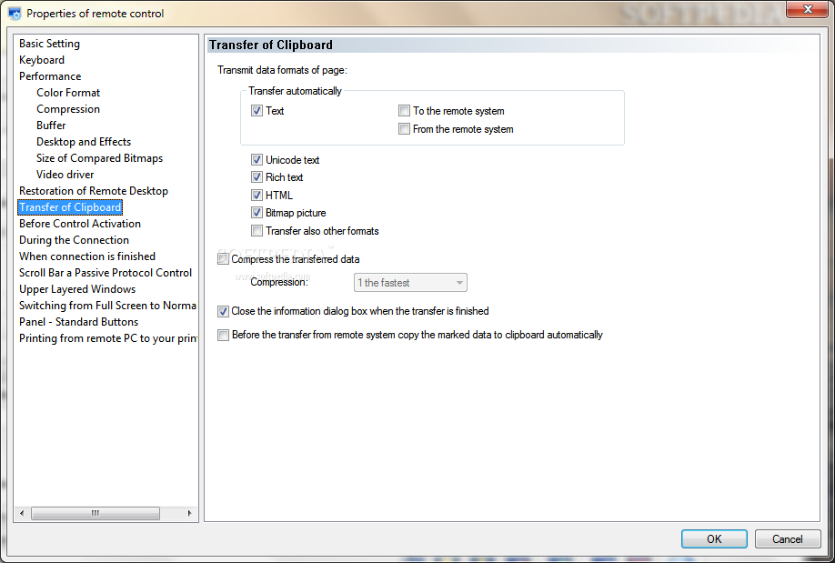
Task: Open When connection is finished page
Action: pos(87,256)
